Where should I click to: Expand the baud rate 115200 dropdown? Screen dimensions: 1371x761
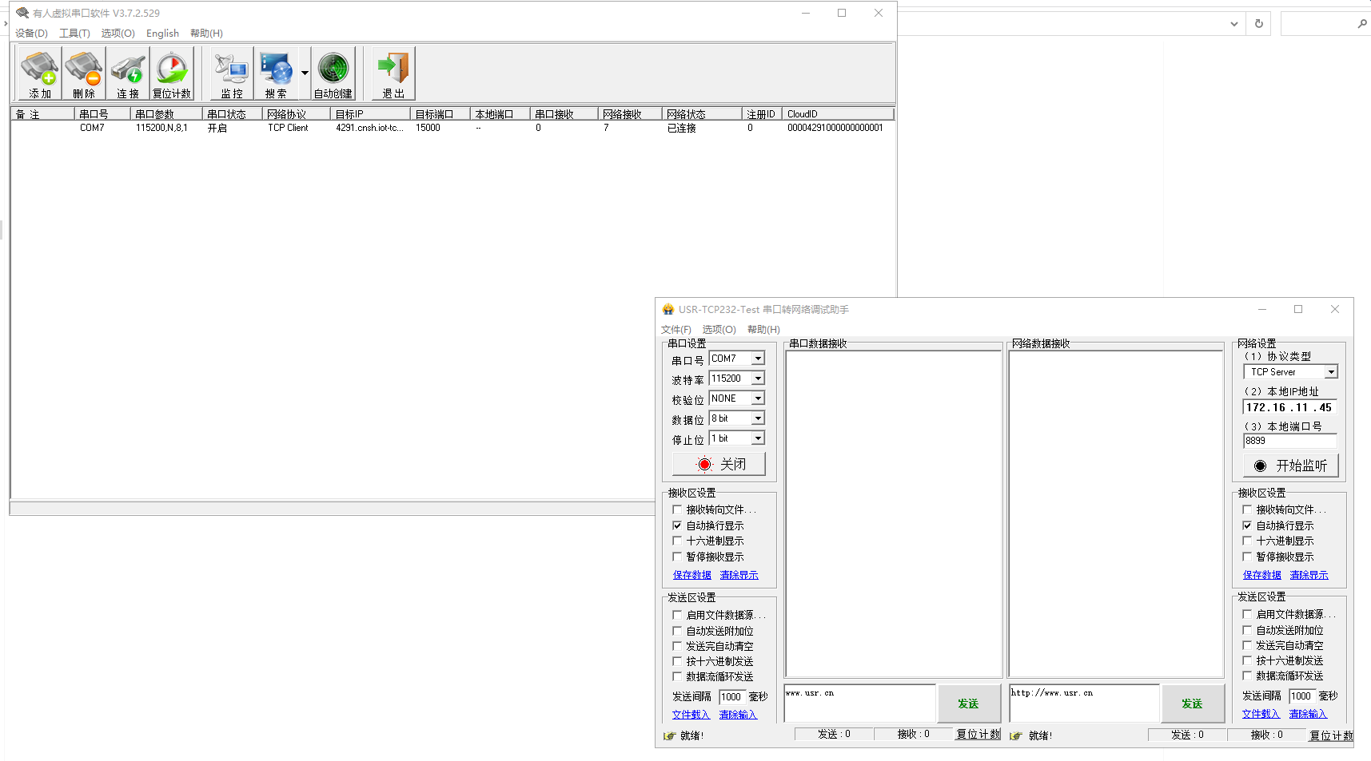point(758,379)
